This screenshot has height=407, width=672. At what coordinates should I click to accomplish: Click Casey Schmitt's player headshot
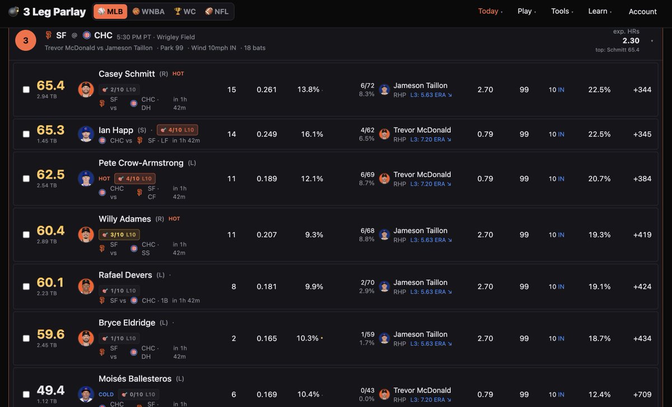tap(86, 89)
